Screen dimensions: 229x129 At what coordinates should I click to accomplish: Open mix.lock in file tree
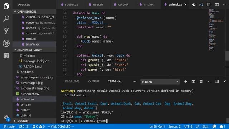(x=34, y=56)
